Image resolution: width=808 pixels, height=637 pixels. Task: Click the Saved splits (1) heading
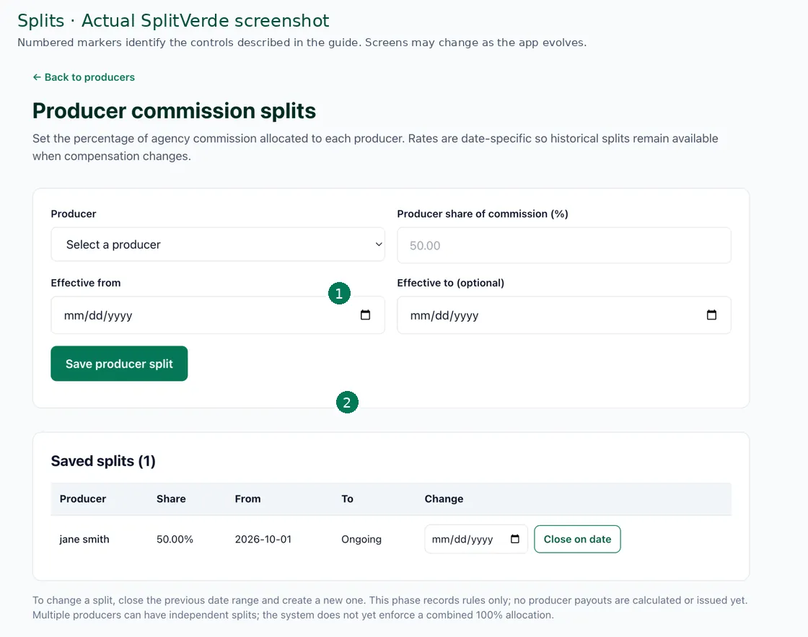coord(103,461)
